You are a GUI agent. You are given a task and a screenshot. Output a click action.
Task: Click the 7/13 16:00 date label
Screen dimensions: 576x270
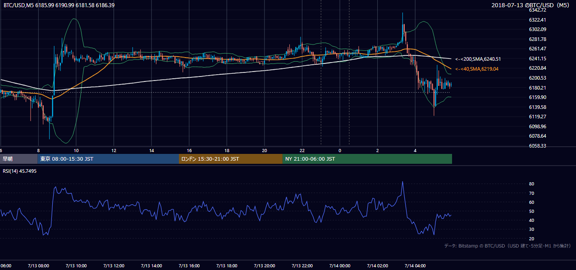click(189, 266)
